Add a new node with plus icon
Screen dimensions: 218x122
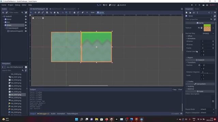(x=3, y=13)
